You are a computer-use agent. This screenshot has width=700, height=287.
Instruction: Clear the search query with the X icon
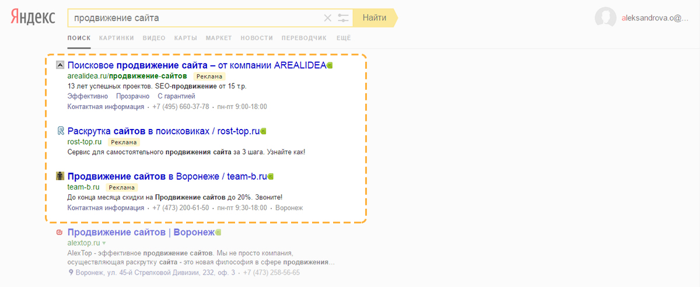click(x=328, y=18)
